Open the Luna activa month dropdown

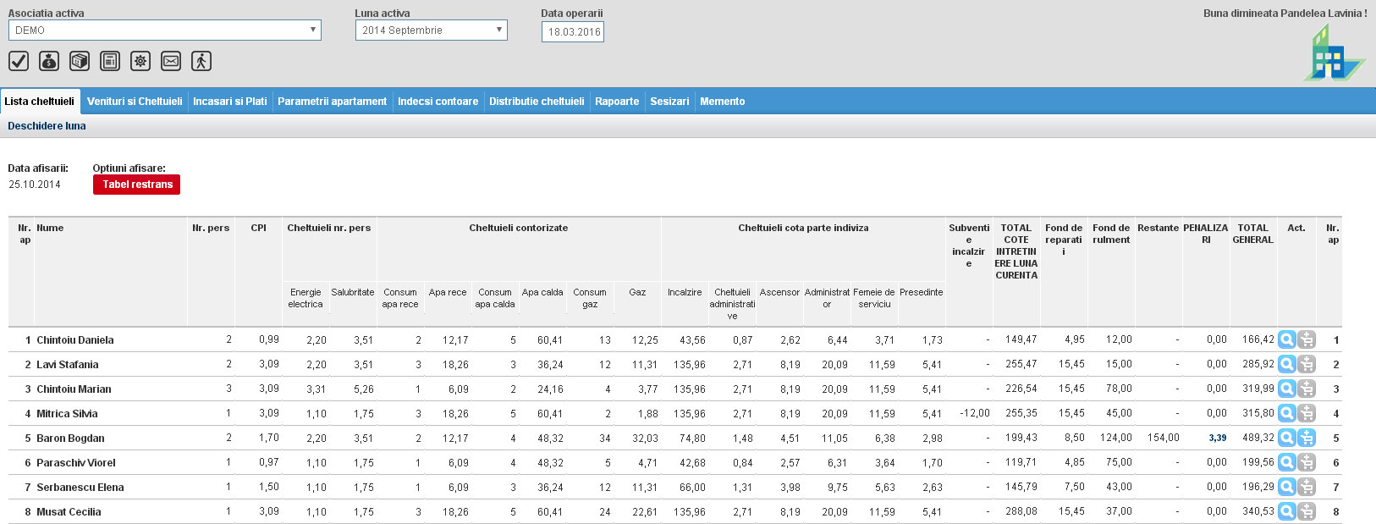click(x=431, y=30)
